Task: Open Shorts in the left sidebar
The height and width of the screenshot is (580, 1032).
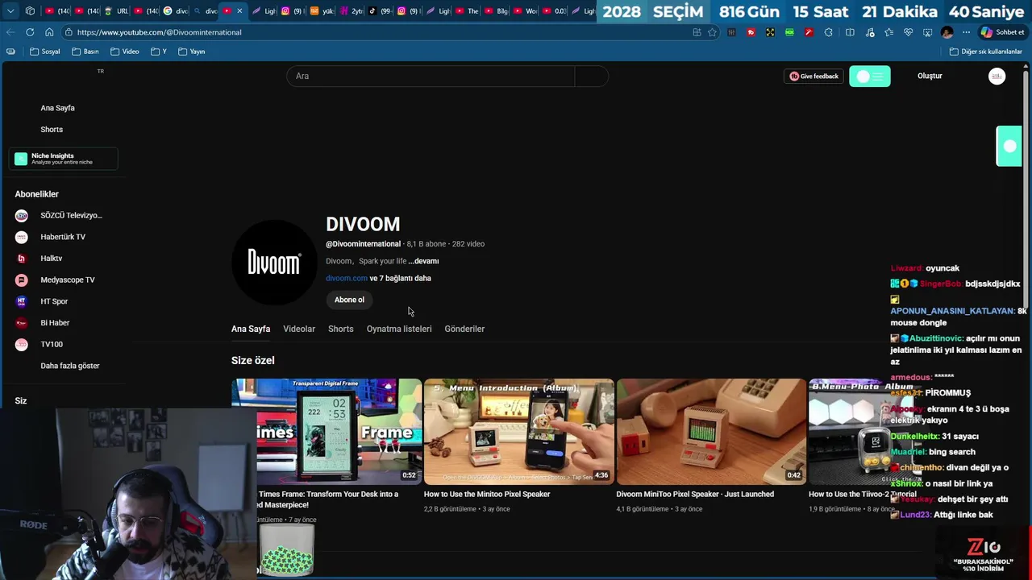Action: tap(52, 130)
